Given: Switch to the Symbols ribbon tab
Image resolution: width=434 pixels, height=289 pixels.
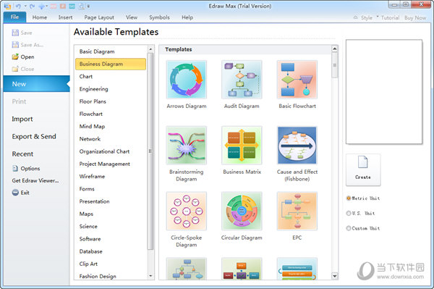Looking at the screenshot, I should coord(159,17).
